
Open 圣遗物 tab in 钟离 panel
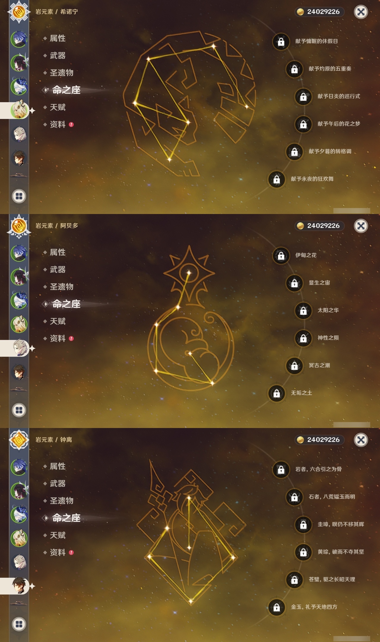(61, 501)
